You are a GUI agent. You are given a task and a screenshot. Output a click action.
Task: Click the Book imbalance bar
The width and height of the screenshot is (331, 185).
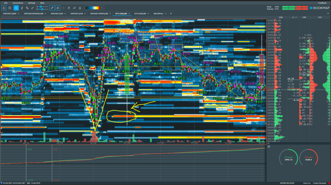point(295,7)
